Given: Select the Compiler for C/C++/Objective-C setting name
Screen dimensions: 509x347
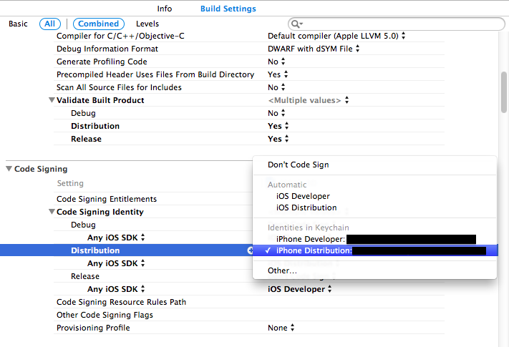Looking at the screenshot, I should pyautogui.click(x=120, y=36).
